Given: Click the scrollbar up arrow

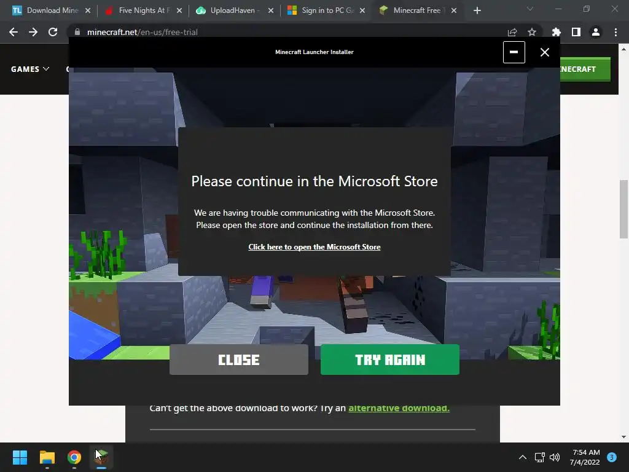Looking at the screenshot, I should [623, 49].
